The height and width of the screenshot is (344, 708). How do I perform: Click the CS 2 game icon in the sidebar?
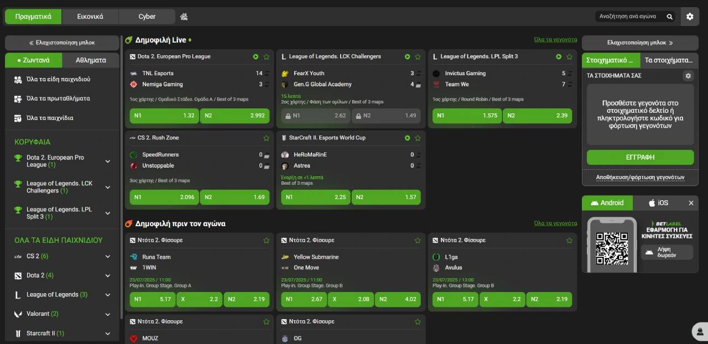[17, 256]
